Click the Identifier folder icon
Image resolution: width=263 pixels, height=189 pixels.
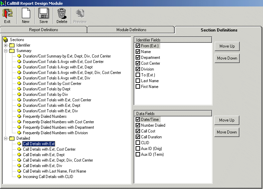12,45
